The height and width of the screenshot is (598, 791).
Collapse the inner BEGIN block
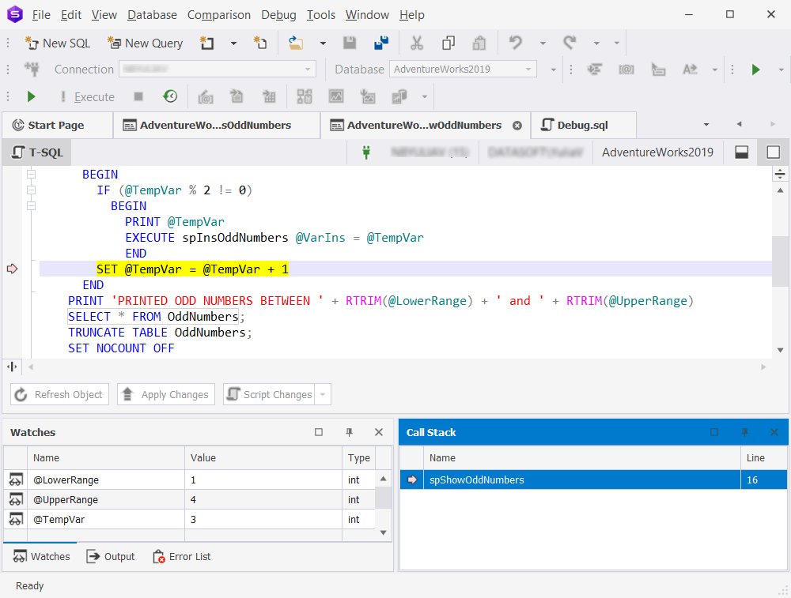32,206
